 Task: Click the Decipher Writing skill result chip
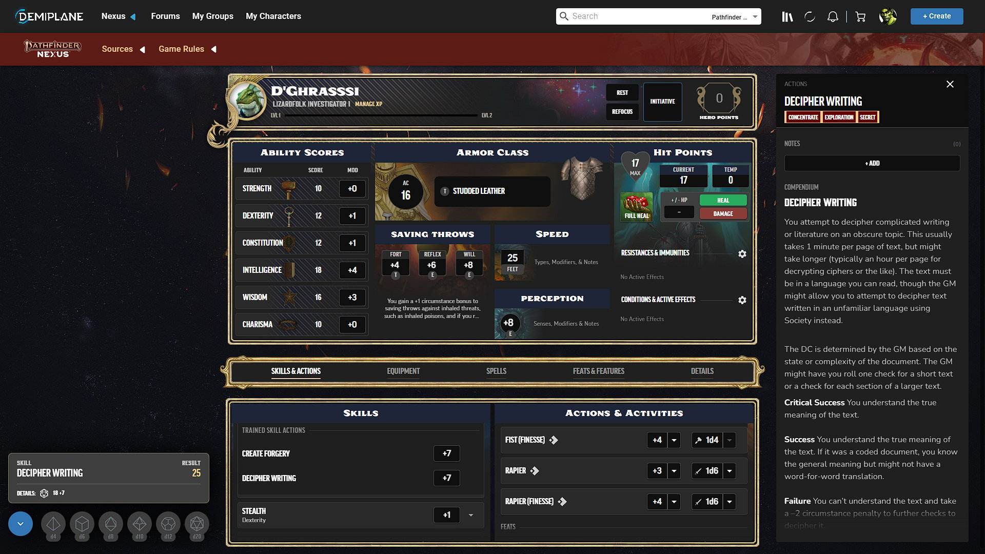(108, 478)
